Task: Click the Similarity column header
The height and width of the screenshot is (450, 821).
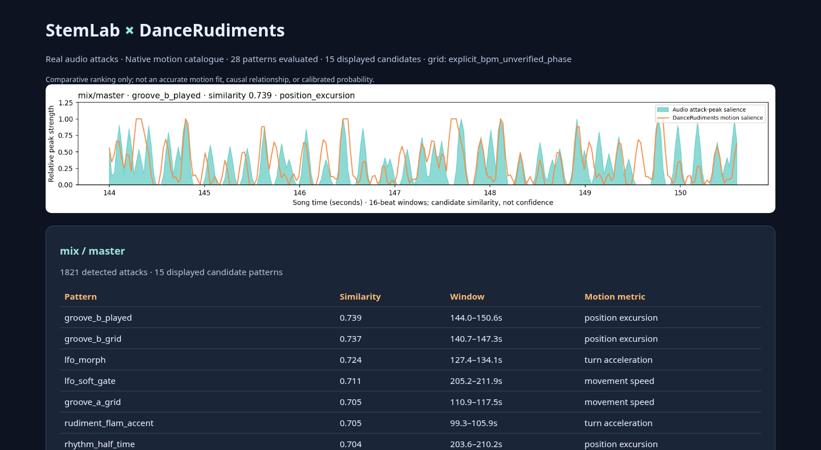Action: [x=360, y=297]
